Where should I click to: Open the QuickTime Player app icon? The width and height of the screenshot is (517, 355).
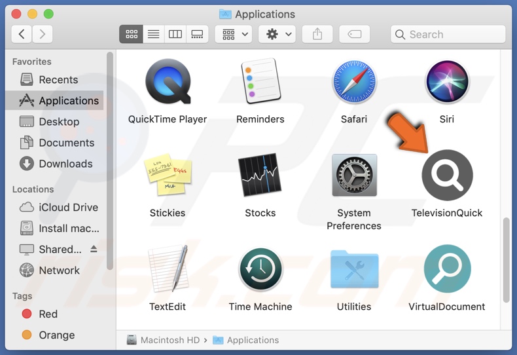[x=168, y=81]
